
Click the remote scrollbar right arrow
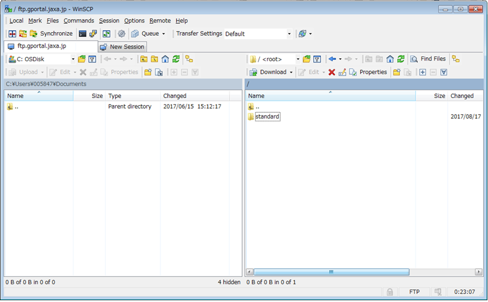point(478,272)
